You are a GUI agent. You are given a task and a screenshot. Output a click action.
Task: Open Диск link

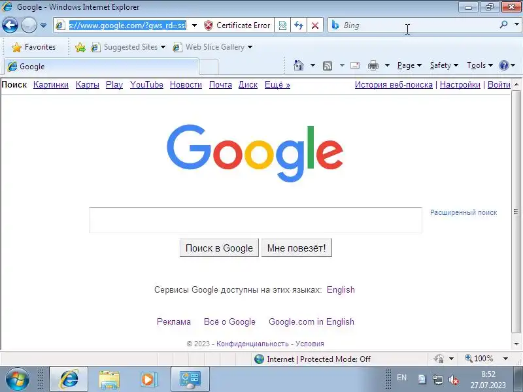click(x=248, y=85)
